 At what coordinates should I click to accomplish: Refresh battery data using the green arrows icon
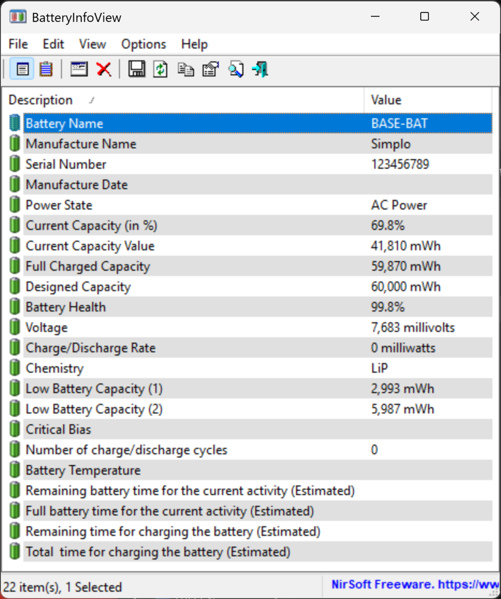coord(161,69)
